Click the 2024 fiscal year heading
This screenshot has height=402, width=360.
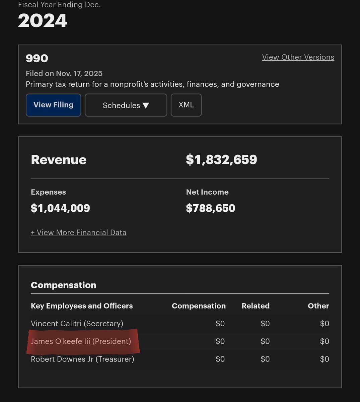pyautogui.click(x=43, y=21)
